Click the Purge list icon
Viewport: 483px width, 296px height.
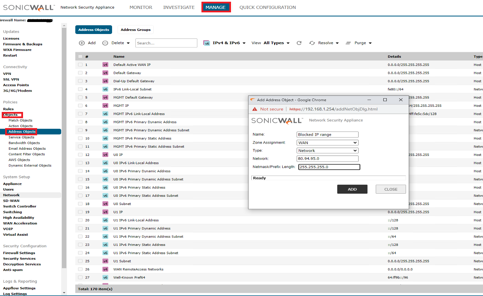click(x=348, y=43)
